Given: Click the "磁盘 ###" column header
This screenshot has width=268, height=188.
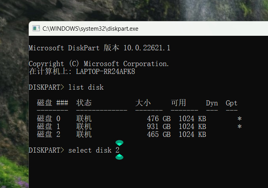Looking at the screenshot, I should click(x=52, y=103).
